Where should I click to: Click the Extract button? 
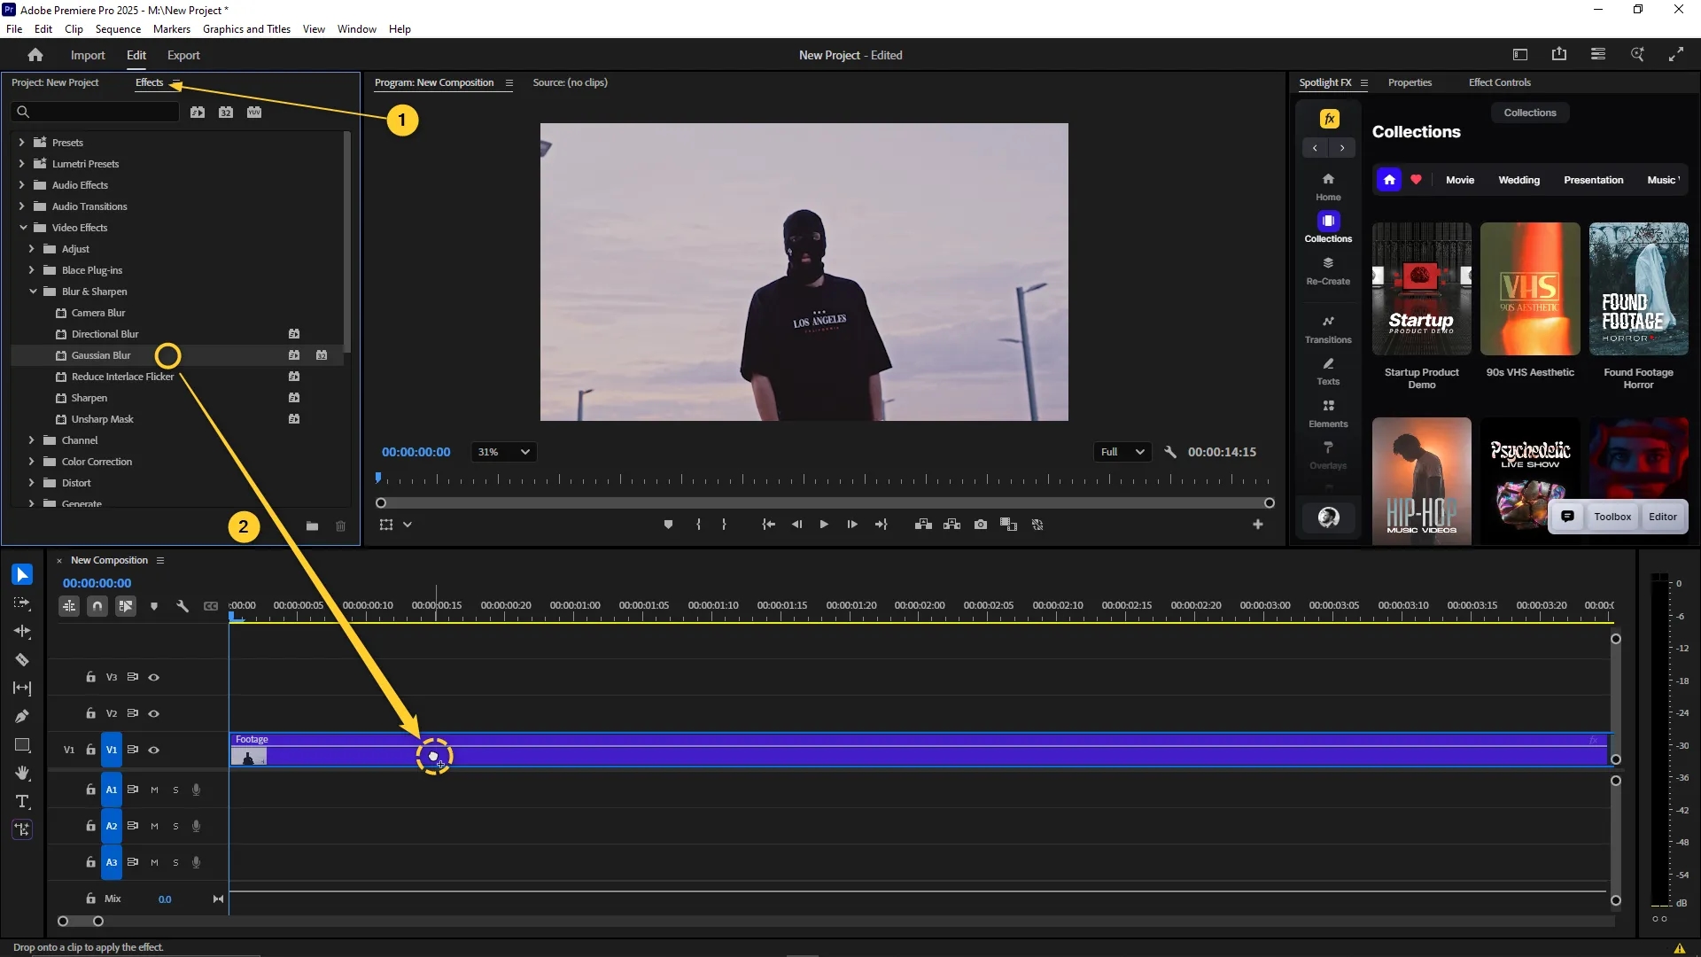[951, 525]
